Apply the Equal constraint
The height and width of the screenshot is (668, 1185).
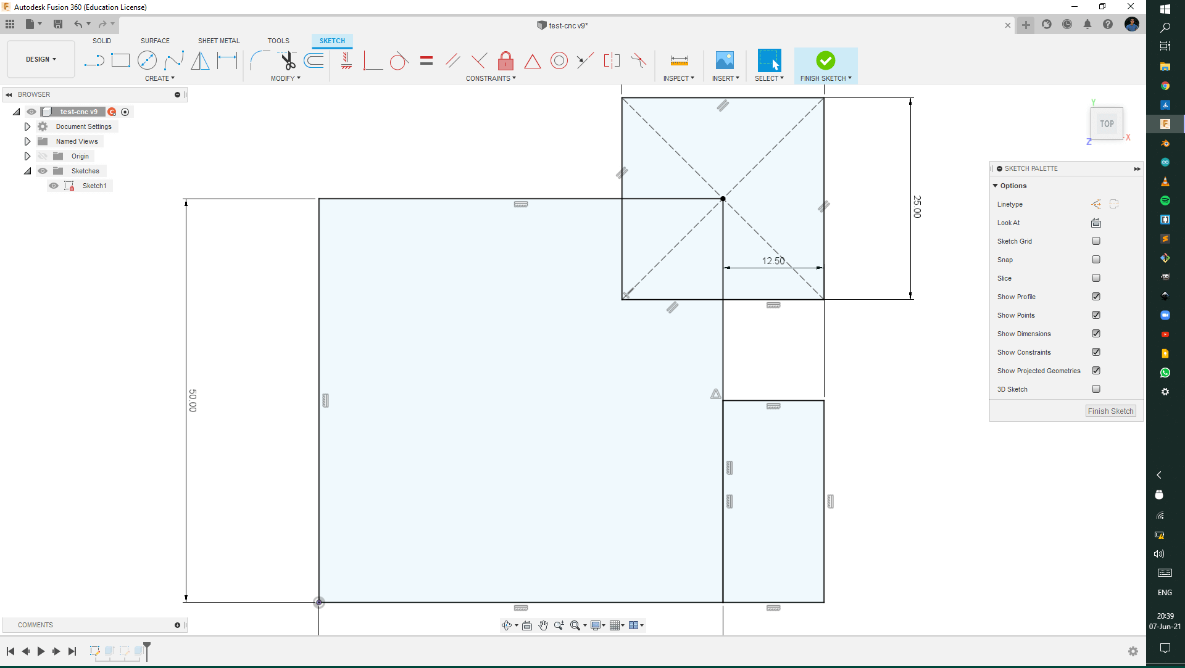tap(426, 60)
